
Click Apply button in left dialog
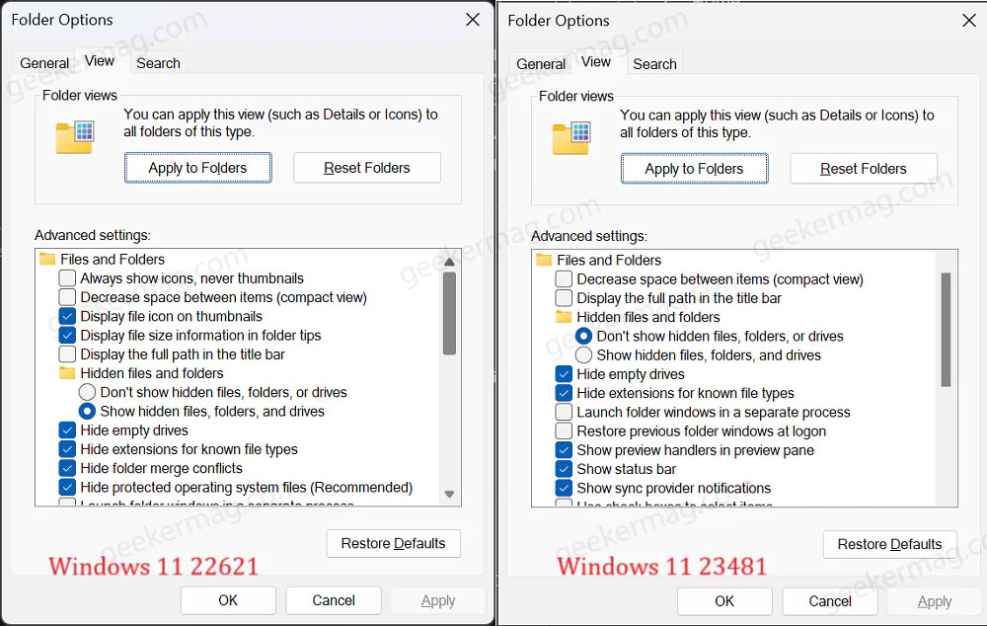pos(438,600)
